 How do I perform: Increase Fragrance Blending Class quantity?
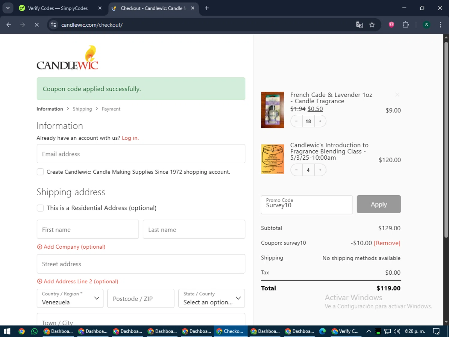click(x=320, y=170)
